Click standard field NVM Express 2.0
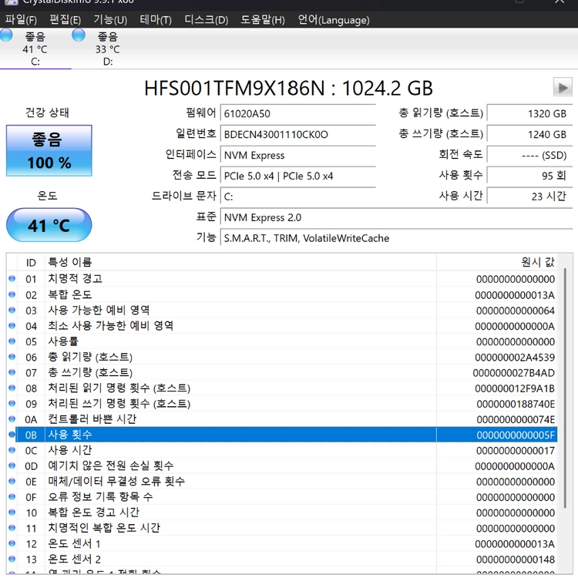Image resolution: width=578 pixels, height=578 pixels. pyautogui.click(x=396, y=217)
